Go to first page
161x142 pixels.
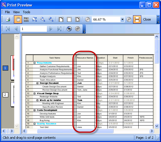point(8,29)
